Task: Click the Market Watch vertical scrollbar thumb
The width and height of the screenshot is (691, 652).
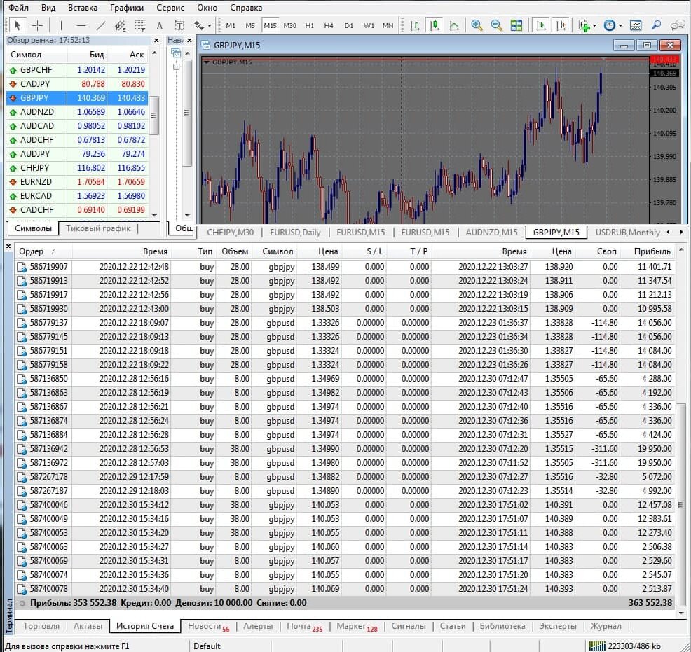Action: point(153,115)
